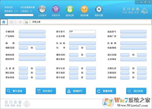Open the 我的收藏 favorites icon
The height and width of the screenshot is (109, 152).
pos(84,9)
